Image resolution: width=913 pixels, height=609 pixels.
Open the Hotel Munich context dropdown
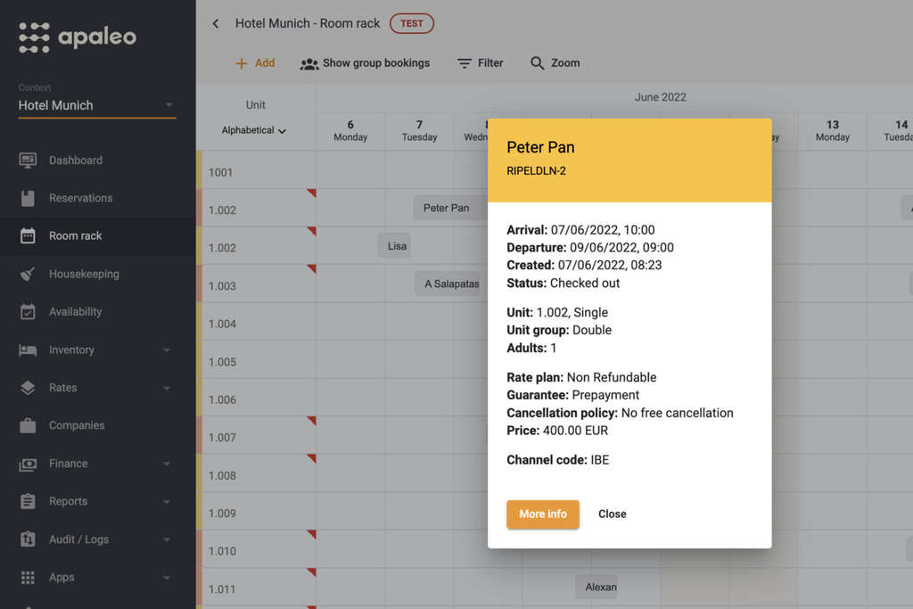point(96,105)
